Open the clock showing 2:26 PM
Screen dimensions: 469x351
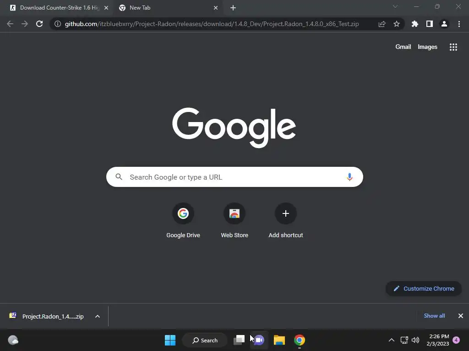tap(438, 340)
